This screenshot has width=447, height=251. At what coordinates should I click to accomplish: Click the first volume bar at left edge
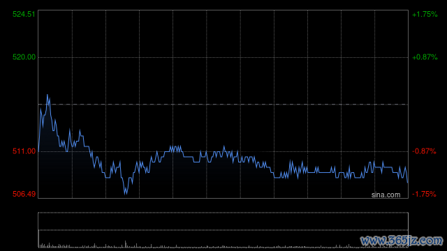(39, 238)
